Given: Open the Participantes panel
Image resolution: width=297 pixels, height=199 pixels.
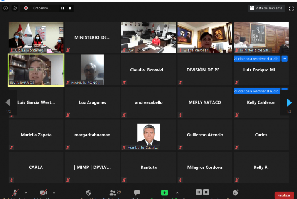Looking at the screenshot, I should [x=113, y=193].
